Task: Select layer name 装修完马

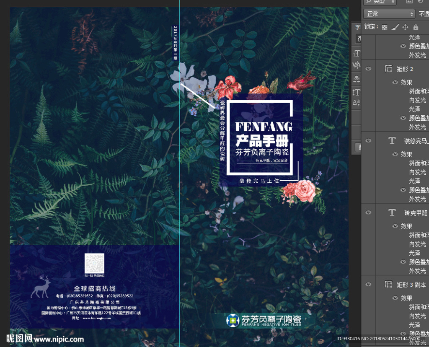Action: click(x=416, y=141)
